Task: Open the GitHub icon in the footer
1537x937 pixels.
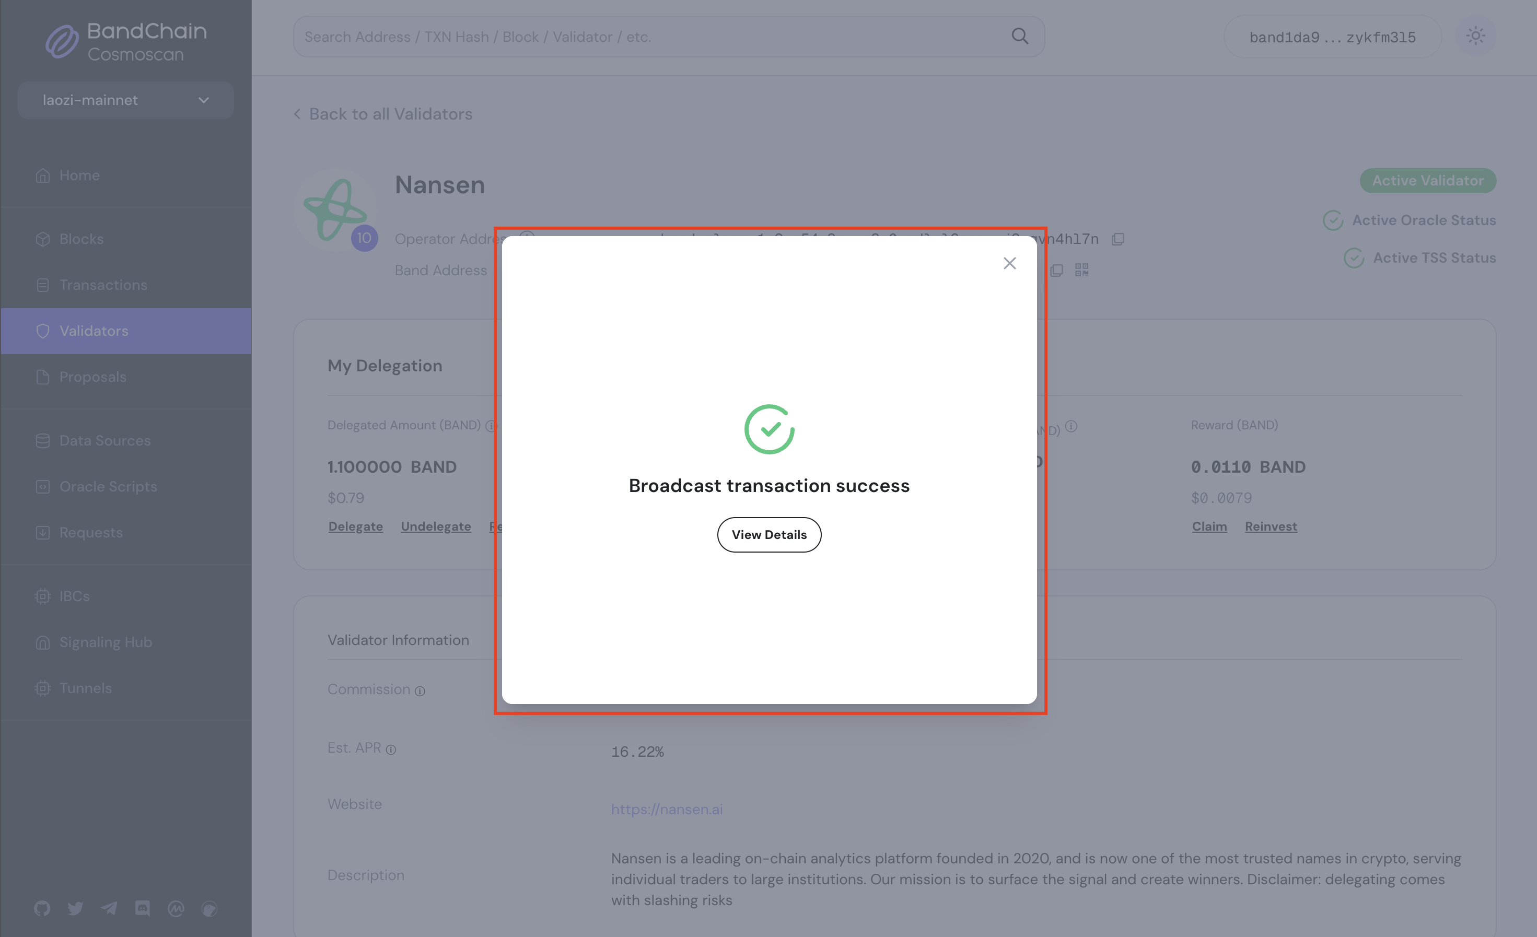Action: [x=42, y=908]
